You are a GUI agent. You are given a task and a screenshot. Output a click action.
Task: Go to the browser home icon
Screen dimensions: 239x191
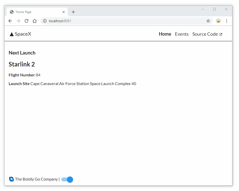[35, 21]
